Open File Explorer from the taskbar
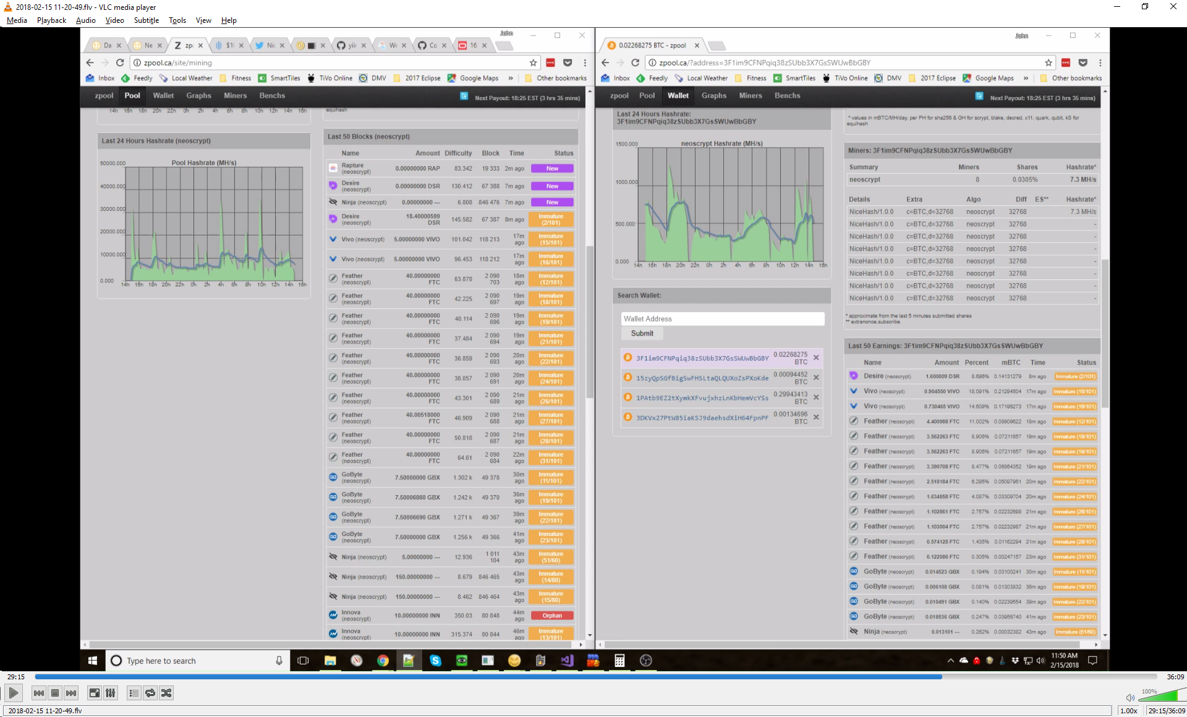The height and width of the screenshot is (717, 1187). 330,661
